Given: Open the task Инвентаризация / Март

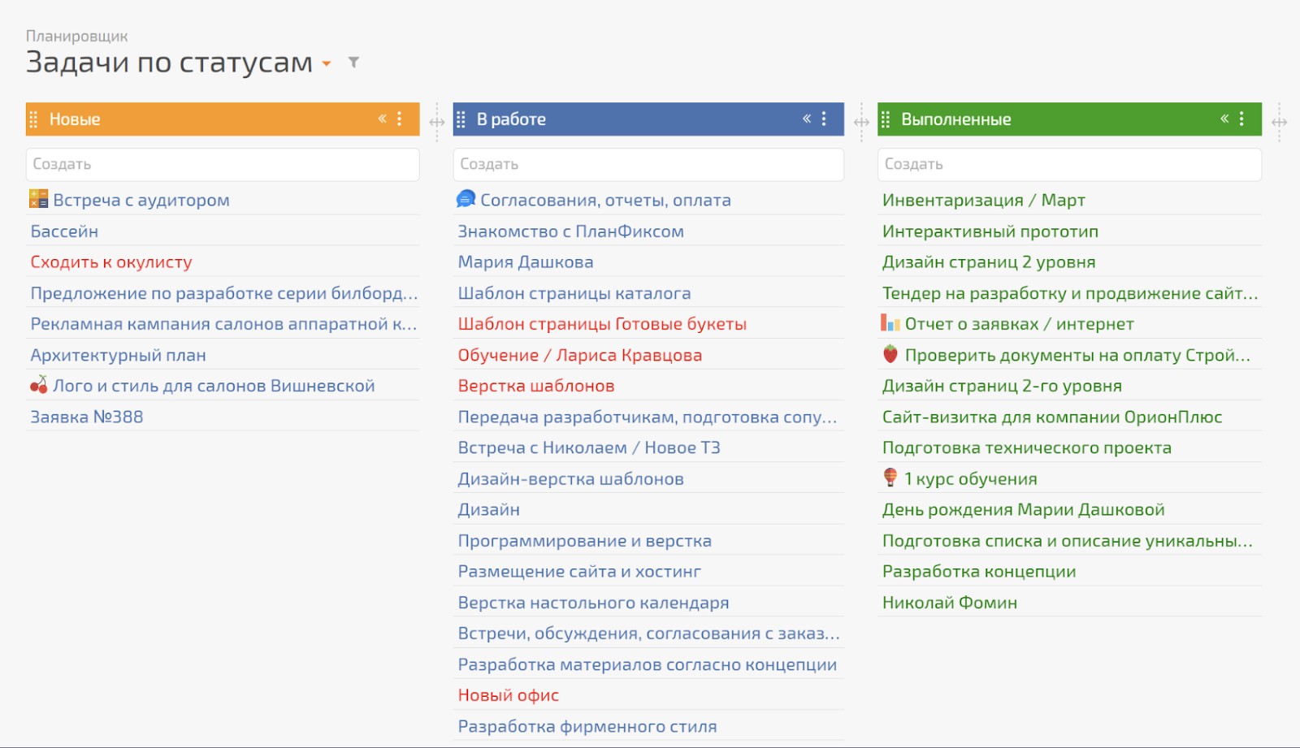Looking at the screenshot, I should coord(984,200).
